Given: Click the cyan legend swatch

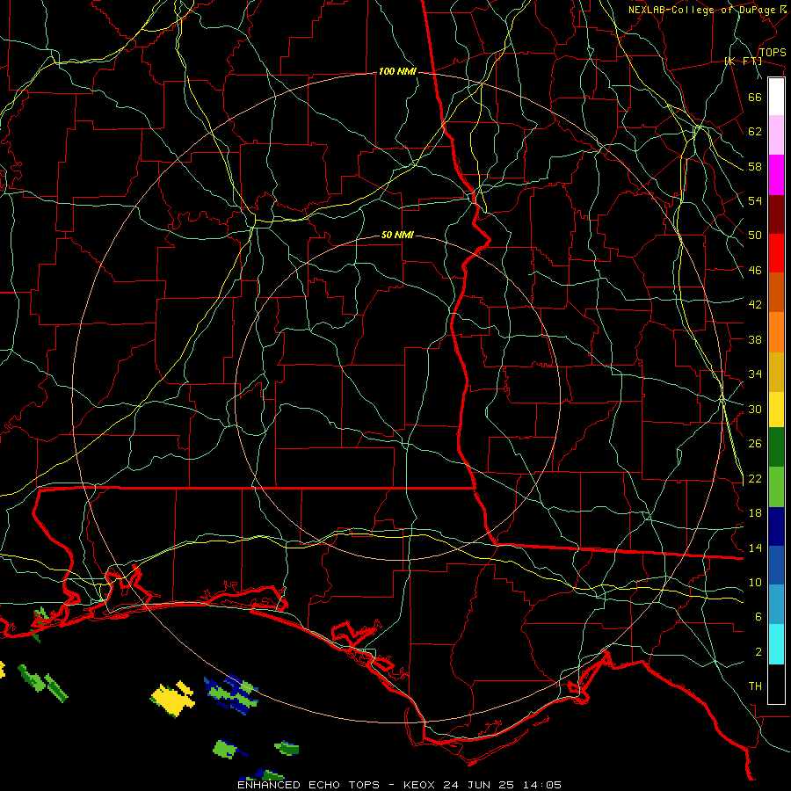Looking at the screenshot, I should (776, 644).
